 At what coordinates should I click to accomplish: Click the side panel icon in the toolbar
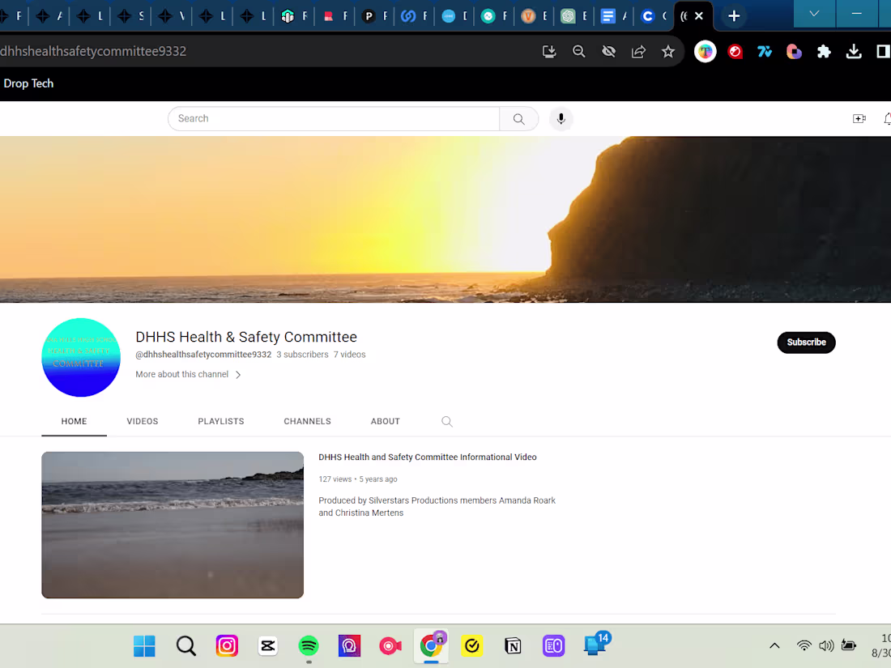(883, 51)
